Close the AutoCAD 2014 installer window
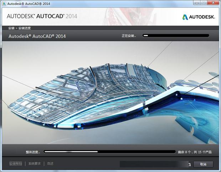 (213, 3)
